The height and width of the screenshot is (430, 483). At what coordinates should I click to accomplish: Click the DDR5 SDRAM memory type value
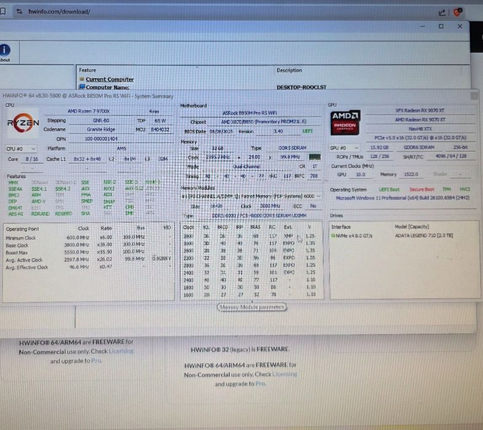(293, 148)
